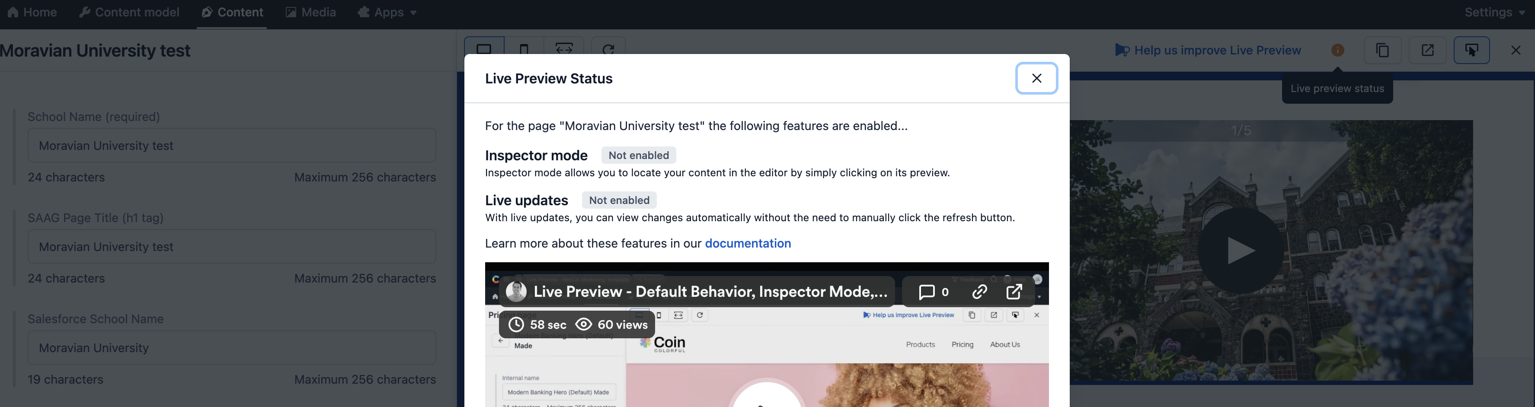
Task: Click inside the Salesforce School Name field
Action: point(232,347)
